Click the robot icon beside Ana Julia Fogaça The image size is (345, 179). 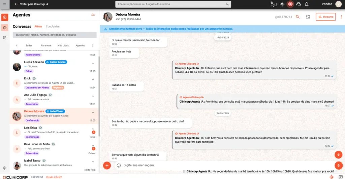pyautogui.click(x=50, y=95)
